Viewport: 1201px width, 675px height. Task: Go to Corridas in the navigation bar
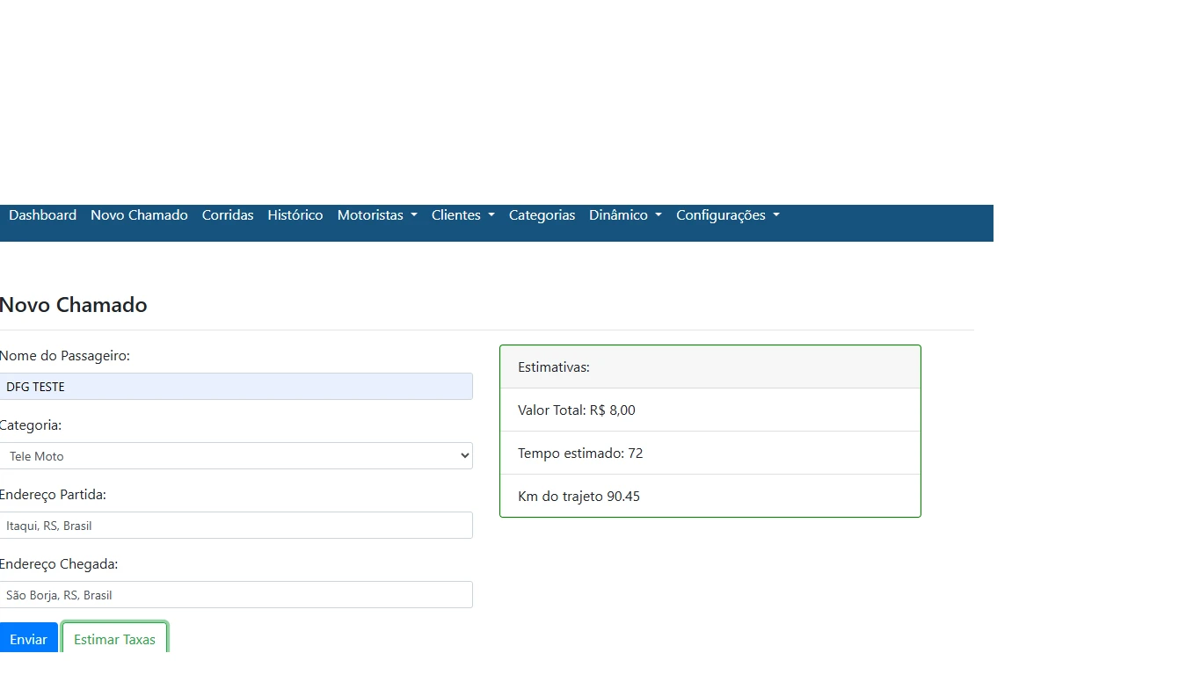228,215
